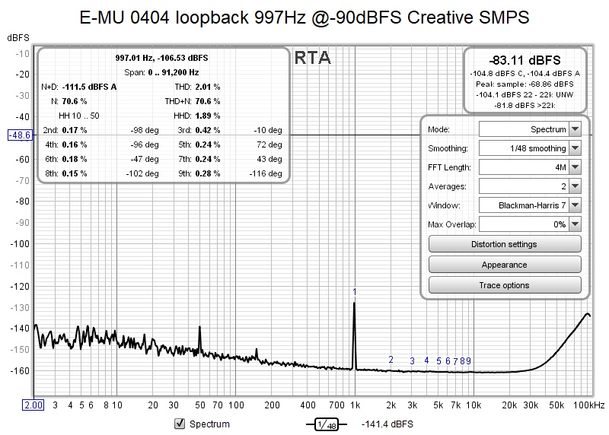Open the Max Overlap dropdown arrow
The height and width of the screenshot is (435, 609).
click(576, 224)
